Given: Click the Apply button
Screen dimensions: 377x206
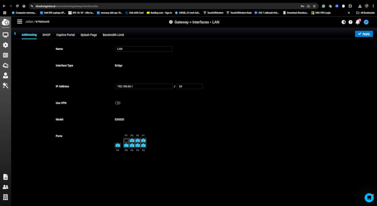Looking at the screenshot, I should (364, 34).
